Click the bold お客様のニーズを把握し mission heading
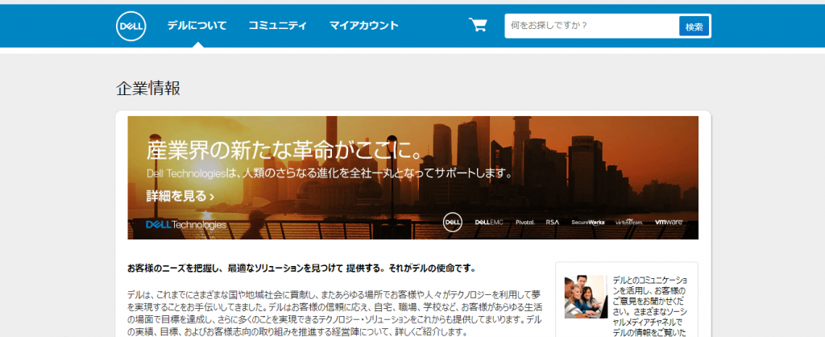 click(301, 268)
